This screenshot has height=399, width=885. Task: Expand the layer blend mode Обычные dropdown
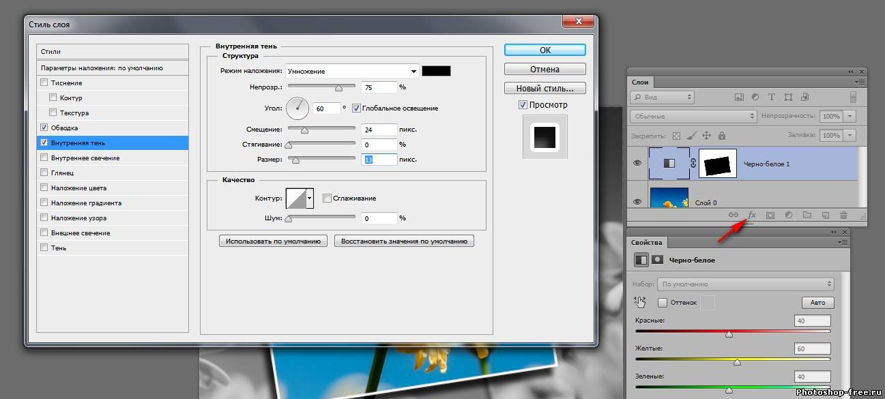(693, 117)
